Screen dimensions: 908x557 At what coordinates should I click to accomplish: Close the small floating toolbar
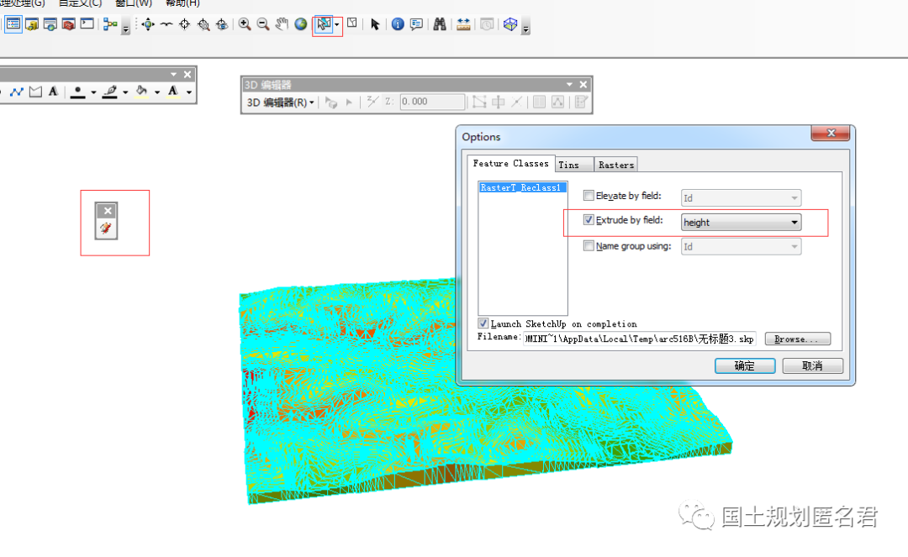108,211
